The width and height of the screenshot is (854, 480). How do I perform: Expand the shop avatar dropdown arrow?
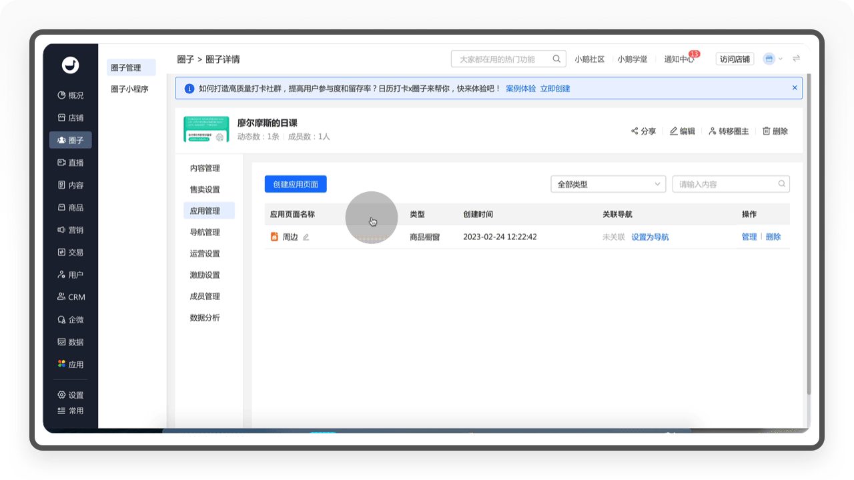click(x=781, y=59)
